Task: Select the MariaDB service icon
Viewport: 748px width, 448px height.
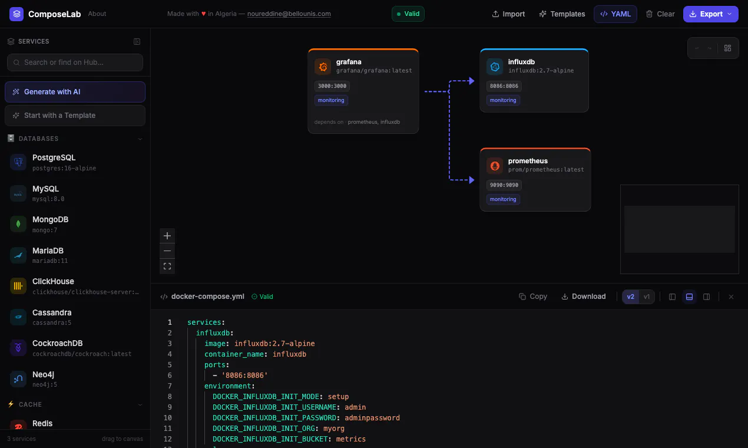Action: click(x=18, y=255)
